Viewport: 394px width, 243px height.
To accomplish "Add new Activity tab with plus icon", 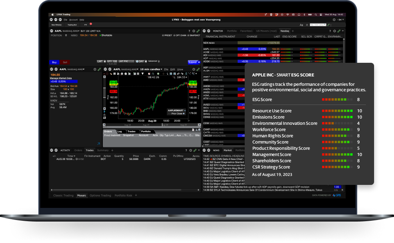I will (112, 150).
